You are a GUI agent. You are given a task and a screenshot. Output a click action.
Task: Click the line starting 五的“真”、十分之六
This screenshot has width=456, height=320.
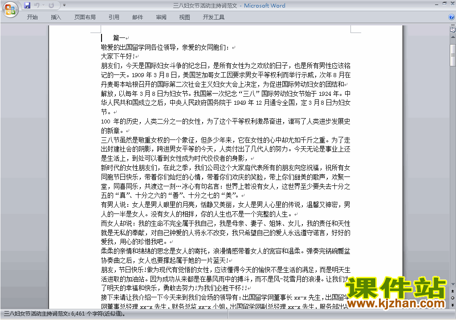[171, 195]
